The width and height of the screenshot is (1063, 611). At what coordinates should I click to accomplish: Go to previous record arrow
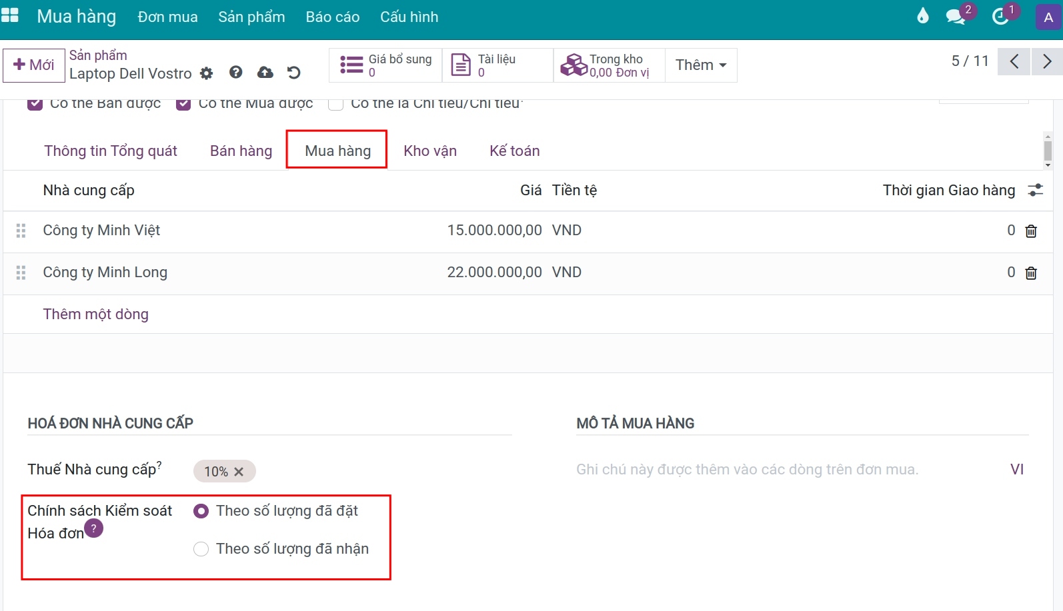(1014, 62)
